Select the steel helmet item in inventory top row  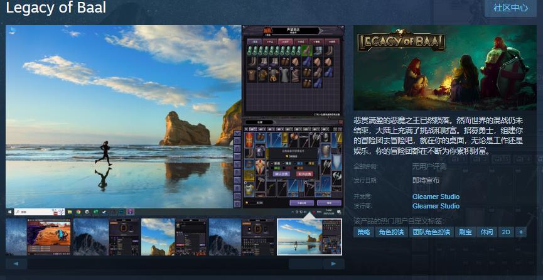pyautogui.click(x=326, y=137)
